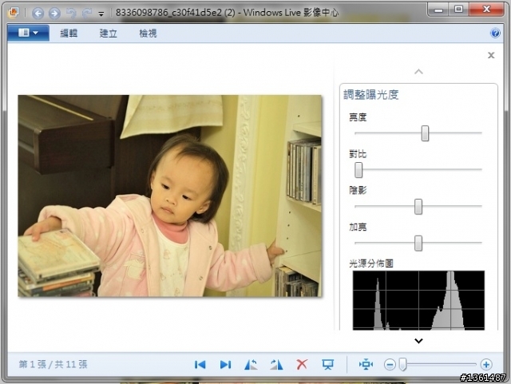Click the Forward arrow in title bar
Viewport: 511px width, 384px height.
[54, 13]
